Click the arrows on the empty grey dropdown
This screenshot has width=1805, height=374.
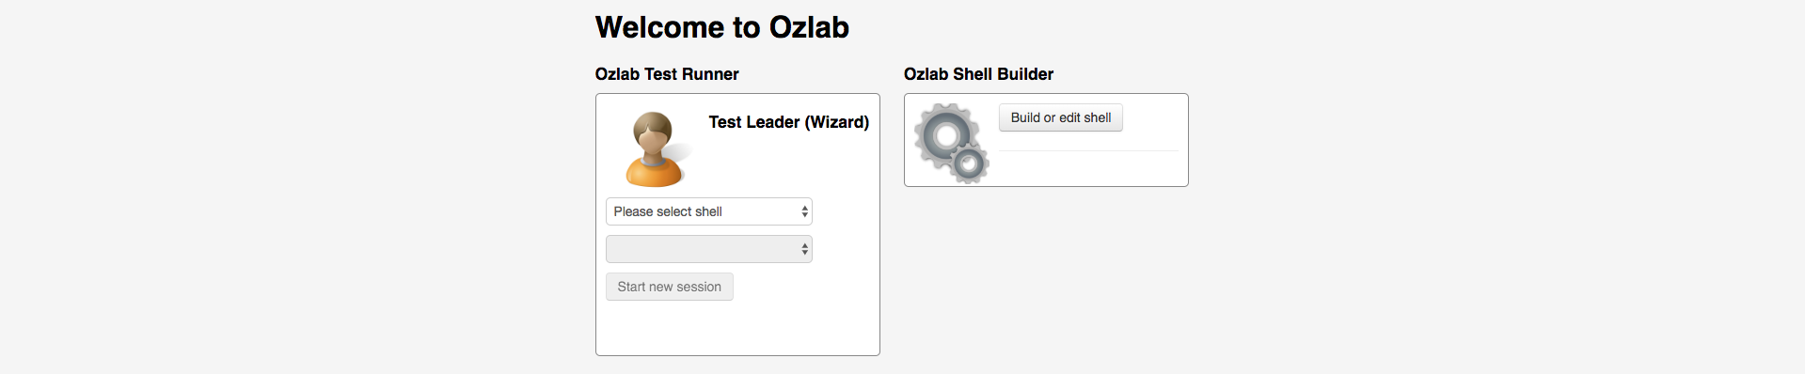(x=804, y=249)
